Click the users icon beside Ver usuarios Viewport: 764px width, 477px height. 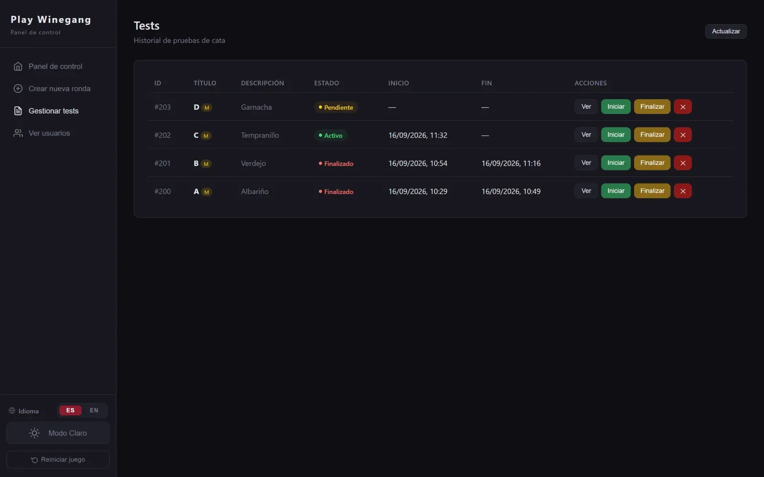(18, 133)
